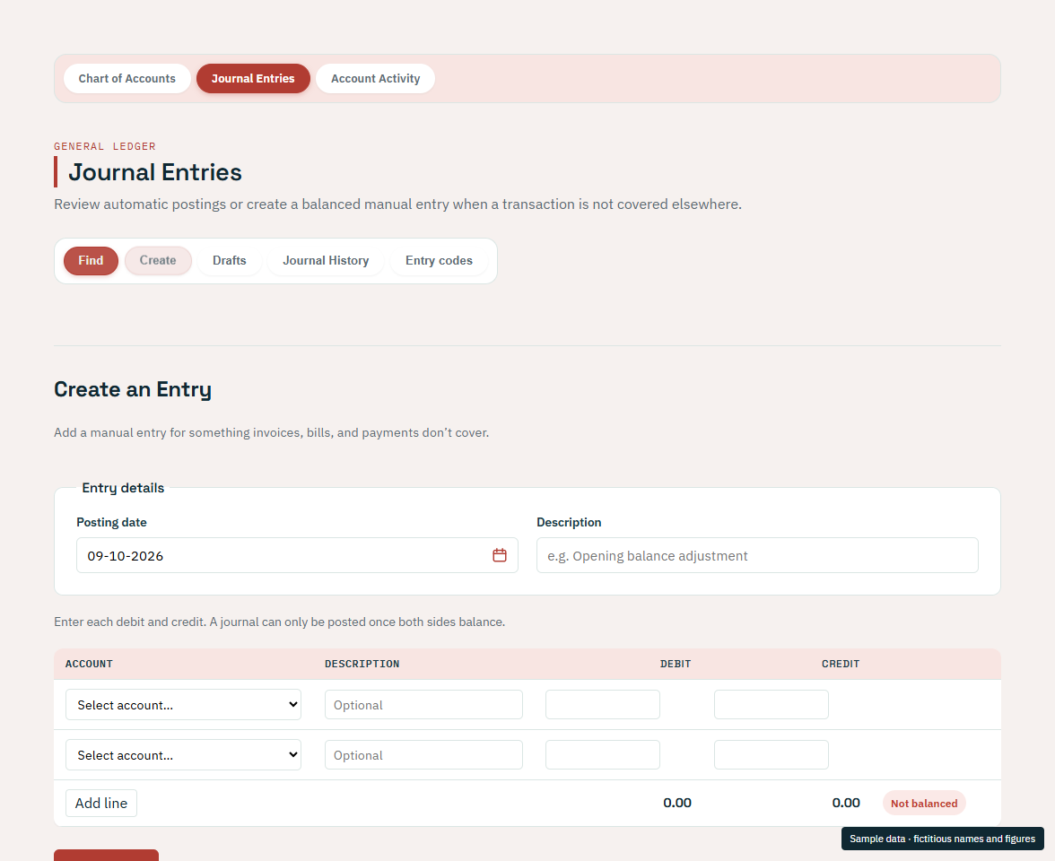Select the Journal Entries tab

(x=253, y=79)
